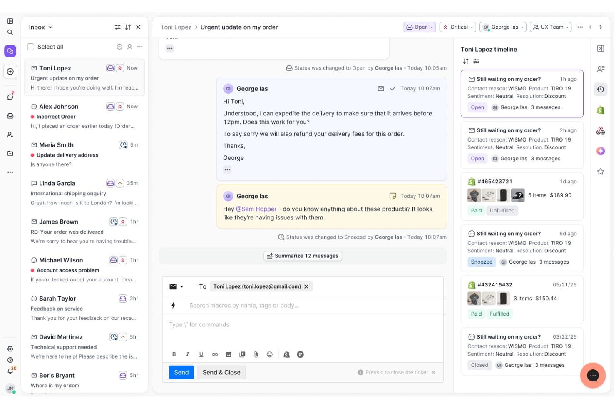The width and height of the screenshot is (616, 411).
Task: Click the attachment paperclip icon
Action: coord(256,354)
